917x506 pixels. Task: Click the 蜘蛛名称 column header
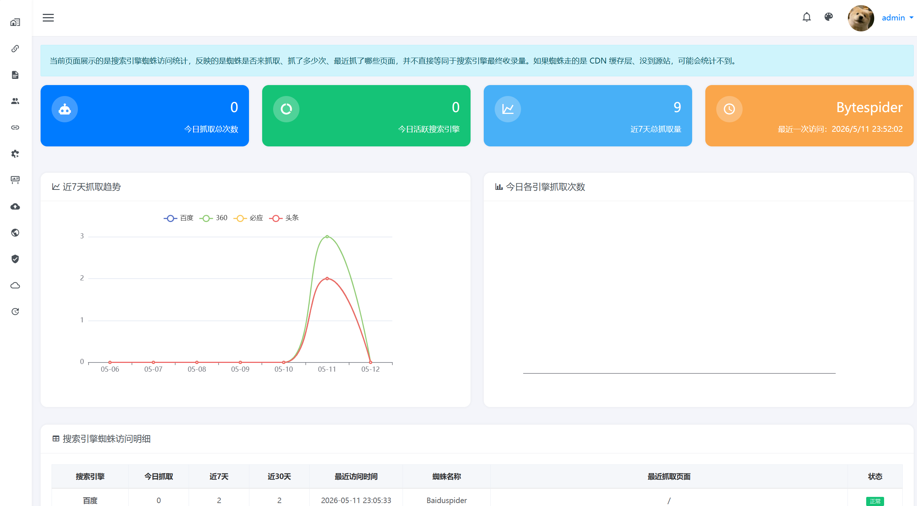point(446,476)
